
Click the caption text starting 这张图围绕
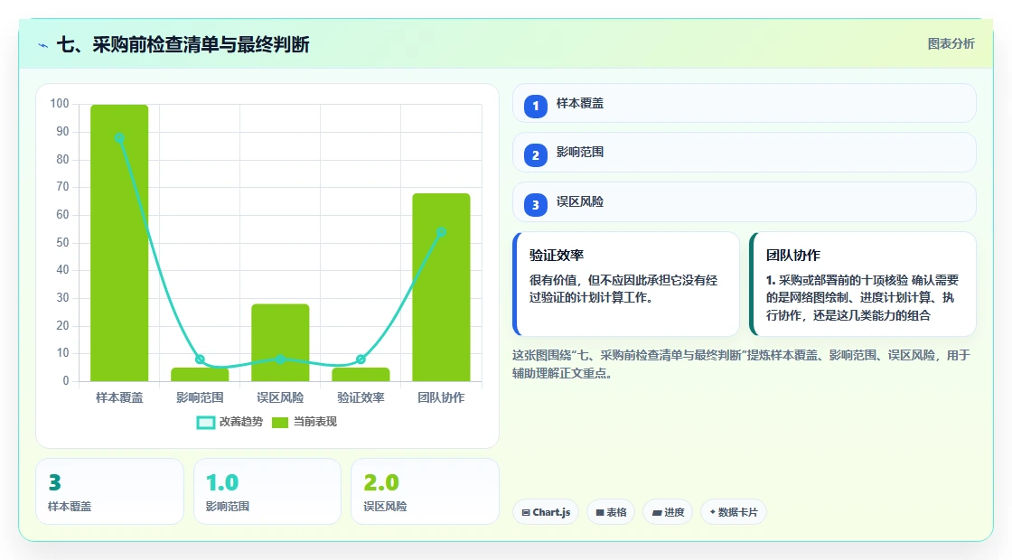742,364
